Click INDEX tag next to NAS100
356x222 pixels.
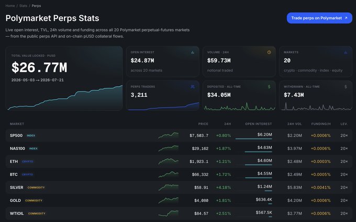point(34,148)
